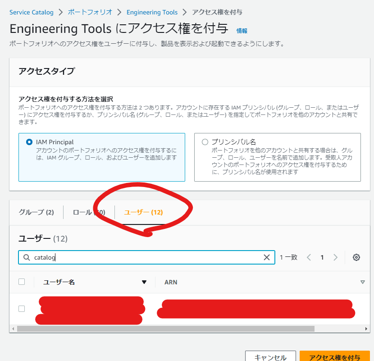Switch to the ロール tab
The image size is (374, 361).
pos(89,212)
